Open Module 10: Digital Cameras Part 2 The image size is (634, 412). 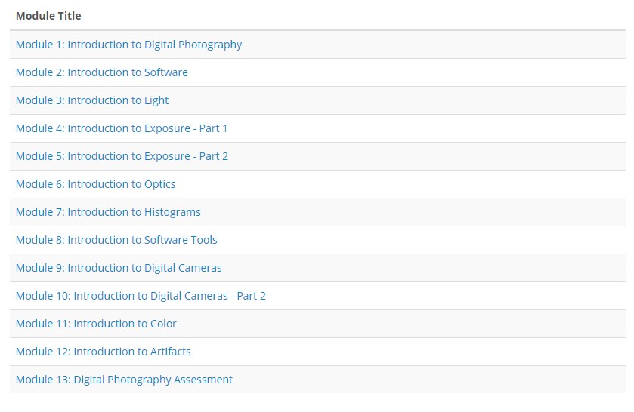click(141, 295)
